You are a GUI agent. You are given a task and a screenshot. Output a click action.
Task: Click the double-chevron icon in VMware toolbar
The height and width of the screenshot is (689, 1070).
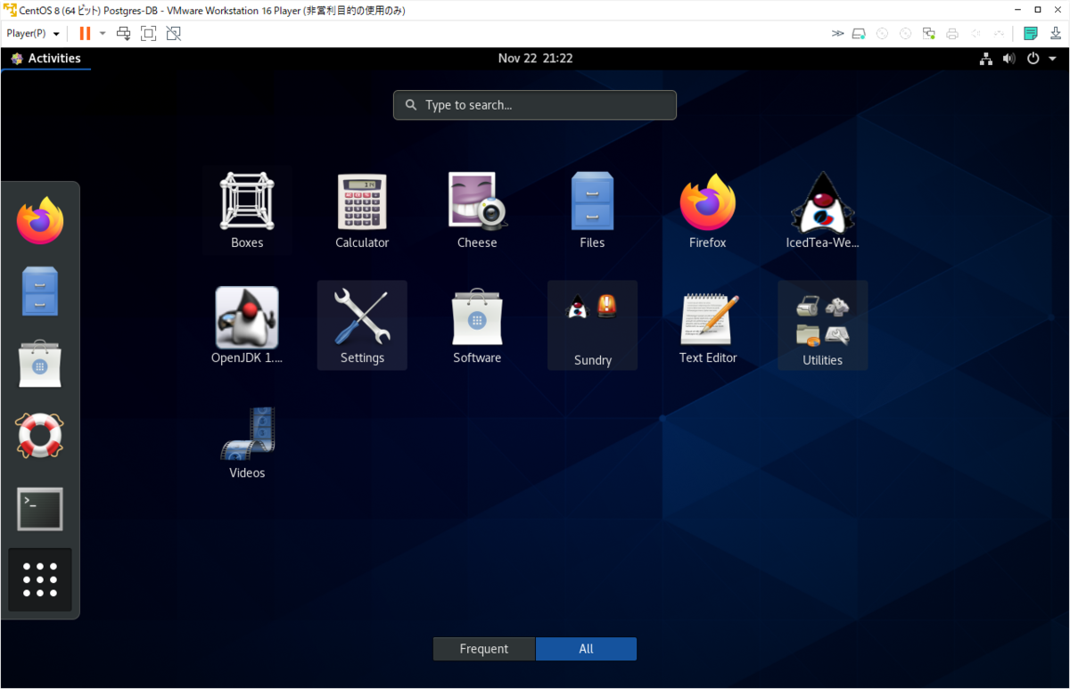point(837,33)
